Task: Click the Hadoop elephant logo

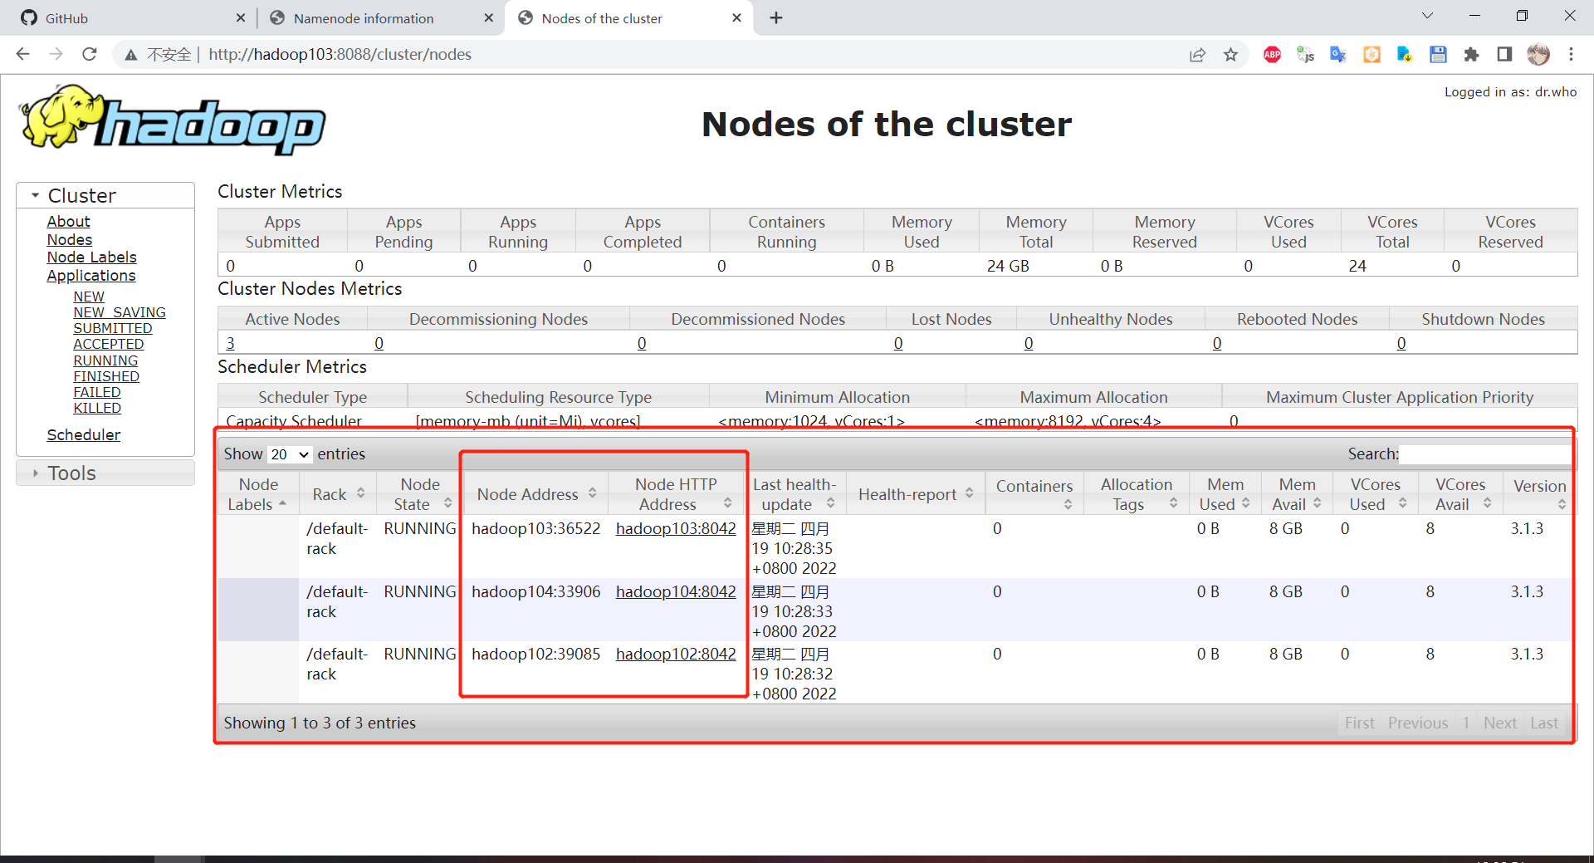Action: tap(173, 120)
